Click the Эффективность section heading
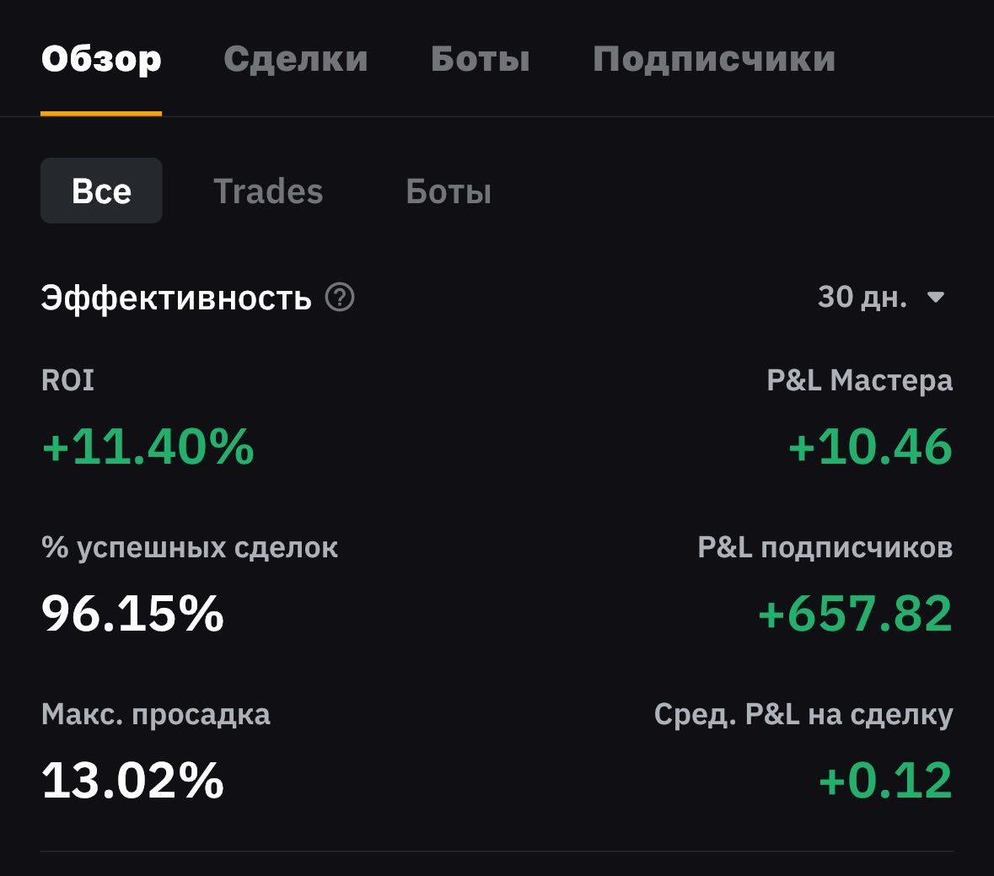This screenshot has height=876, width=994. pos(176,298)
